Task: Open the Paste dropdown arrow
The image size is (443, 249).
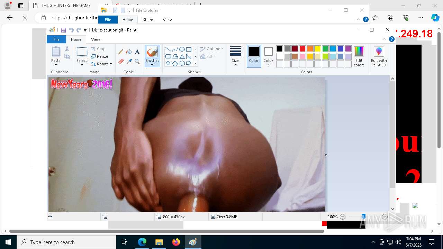Action: (56, 65)
